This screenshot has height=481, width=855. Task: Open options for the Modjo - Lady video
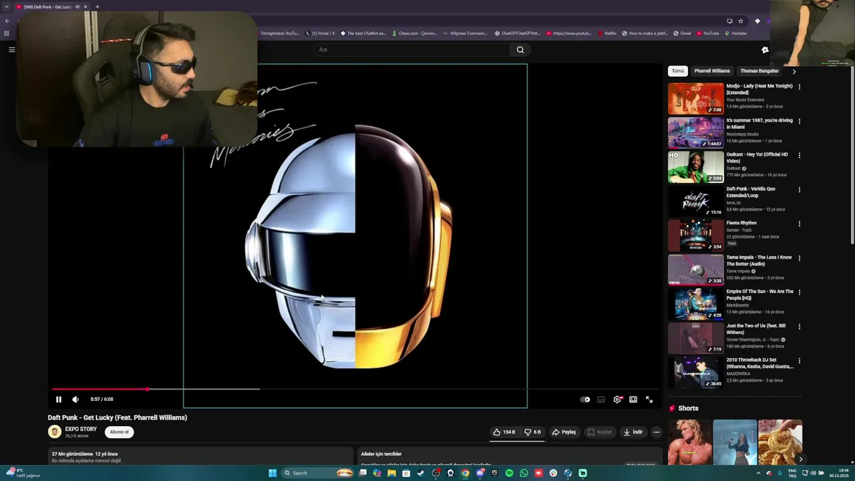799,87
